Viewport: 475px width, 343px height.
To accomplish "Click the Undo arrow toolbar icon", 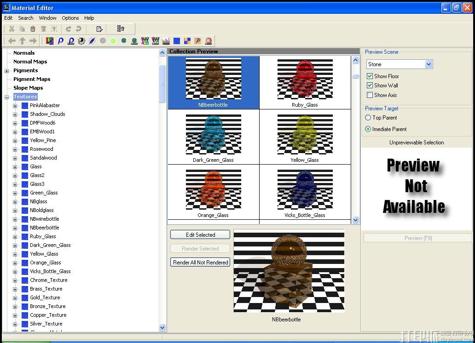I will click(69, 29).
